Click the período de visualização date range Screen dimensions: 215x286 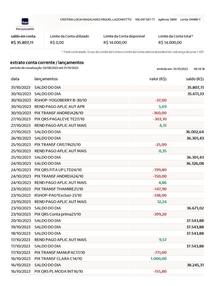point(44,68)
